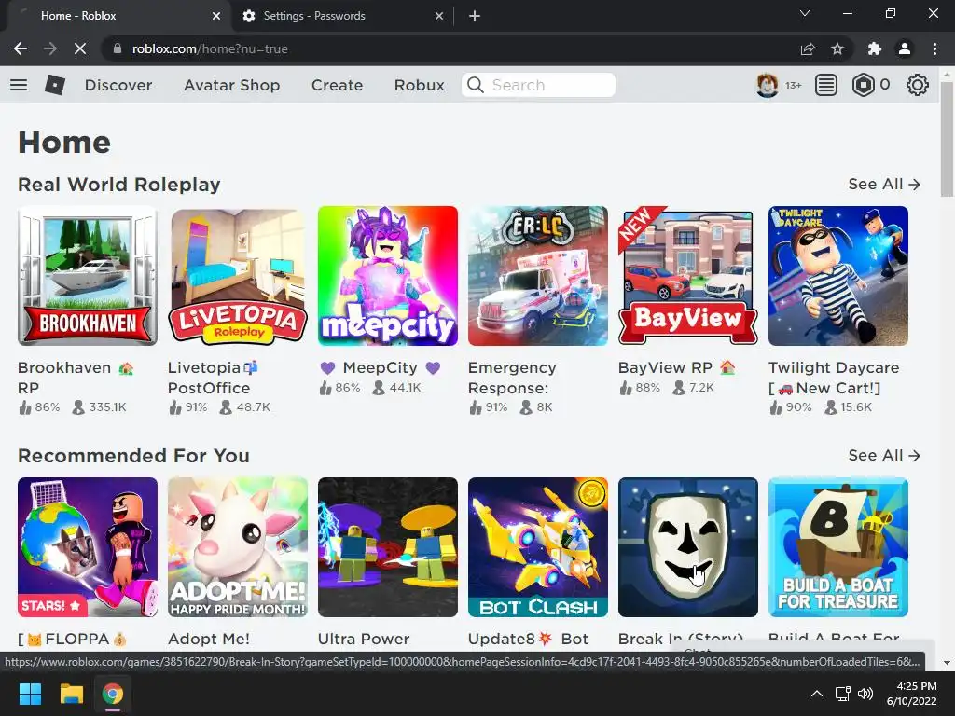Click the Emergency Response: title link

(512, 378)
